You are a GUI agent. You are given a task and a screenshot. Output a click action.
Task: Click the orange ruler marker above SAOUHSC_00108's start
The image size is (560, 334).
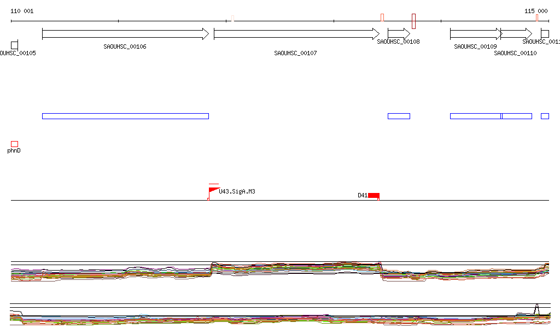coord(382,17)
